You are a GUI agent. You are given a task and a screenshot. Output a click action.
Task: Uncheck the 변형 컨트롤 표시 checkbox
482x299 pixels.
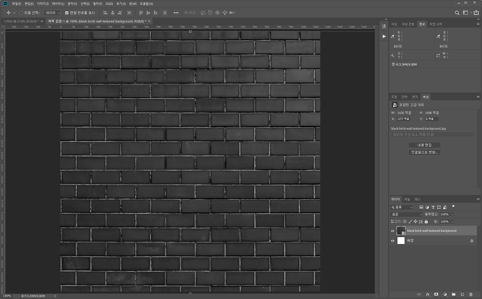click(x=67, y=13)
